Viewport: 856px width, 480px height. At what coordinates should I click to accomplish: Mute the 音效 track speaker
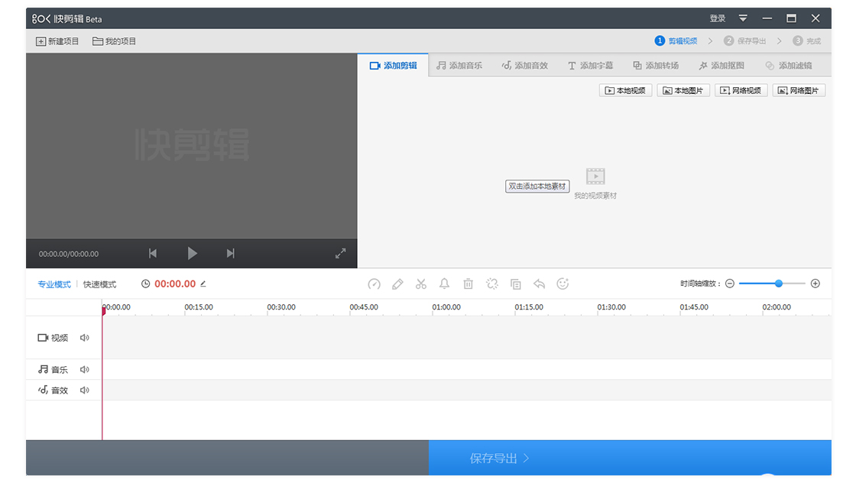pos(85,391)
